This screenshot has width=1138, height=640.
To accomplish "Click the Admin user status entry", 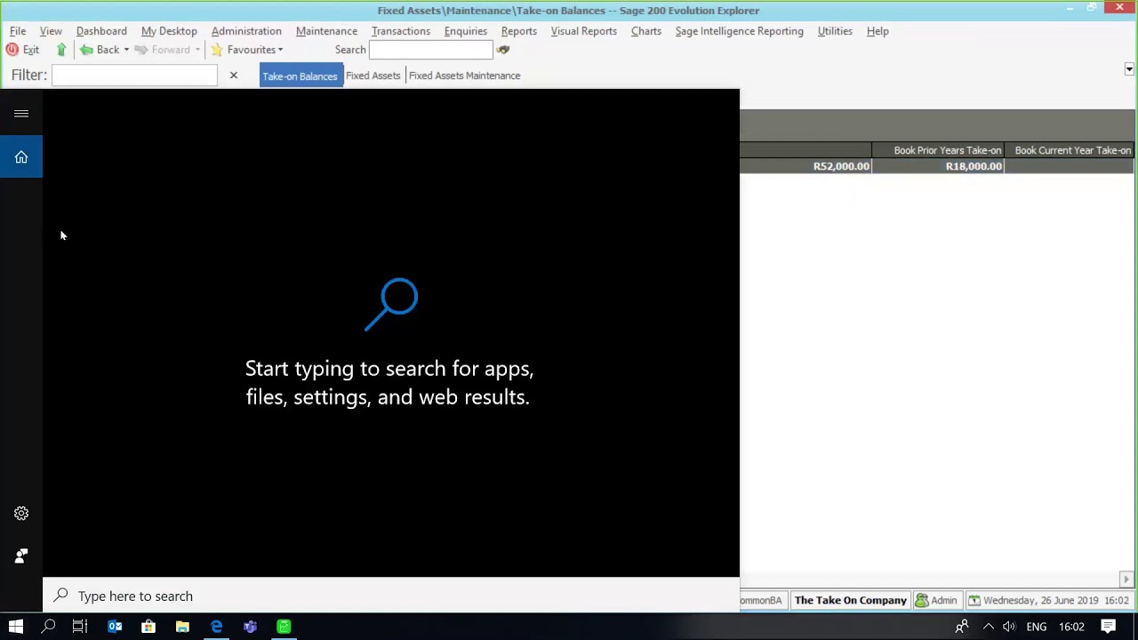I will (937, 601).
